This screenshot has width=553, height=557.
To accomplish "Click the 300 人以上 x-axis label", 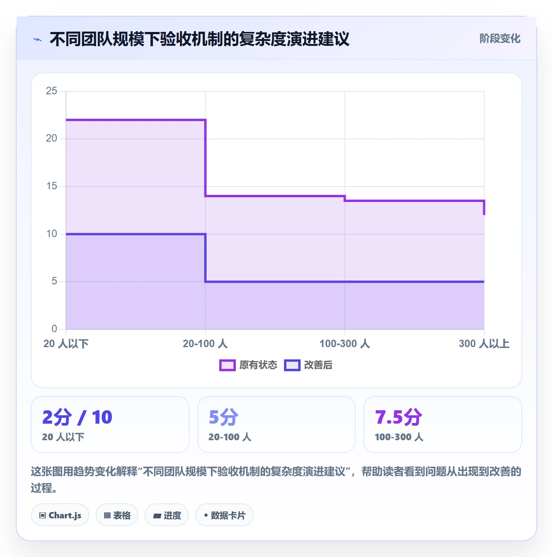I will tap(484, 344).
